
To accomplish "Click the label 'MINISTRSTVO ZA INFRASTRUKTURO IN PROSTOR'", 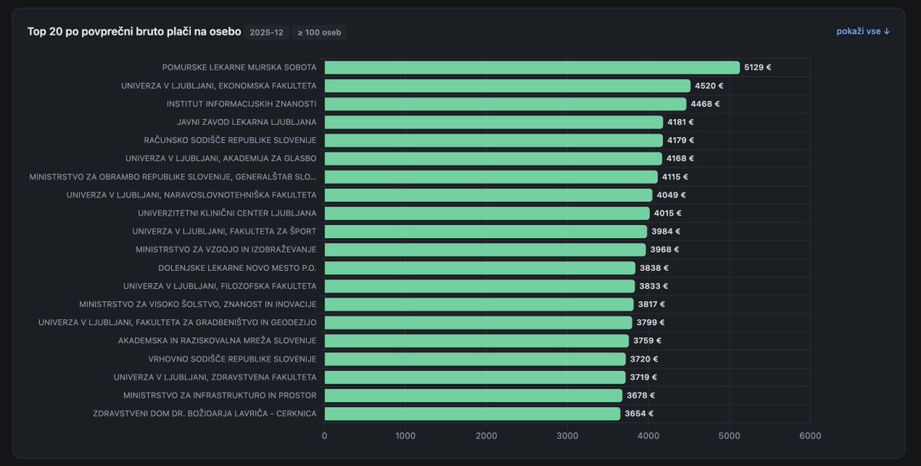I will (x=220, y=395).
